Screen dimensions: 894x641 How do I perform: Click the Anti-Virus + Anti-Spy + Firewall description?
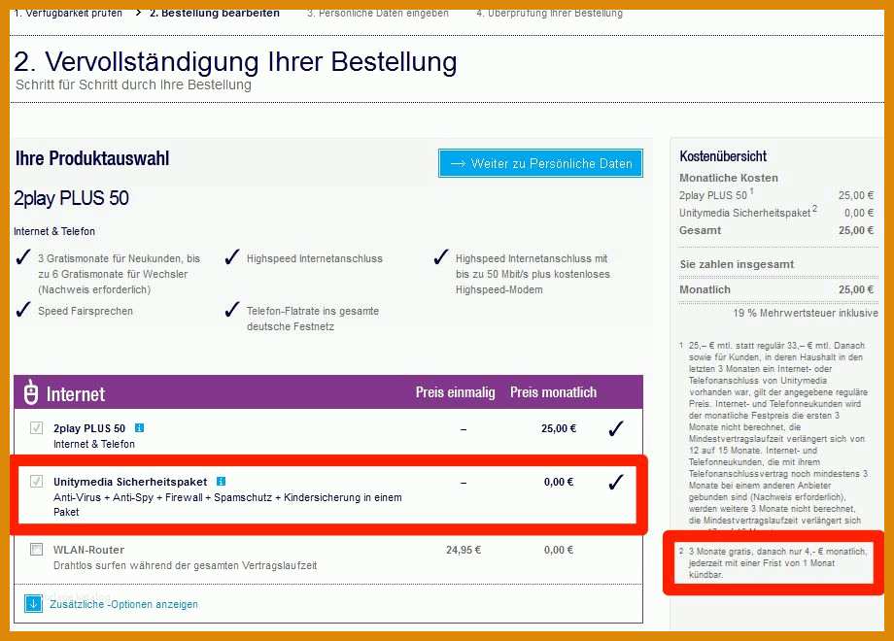pyautogui.click(x=227, y=504)
